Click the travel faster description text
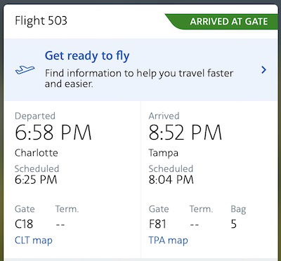The width and height of the screenshot is (281, 261). tap(139, 79)
